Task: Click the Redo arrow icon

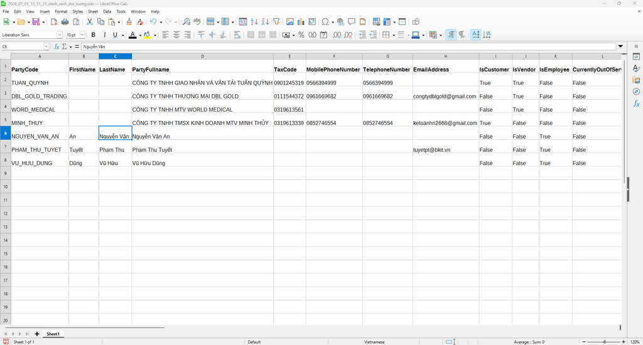Action: pyautogui.click(x=168, y=22)
